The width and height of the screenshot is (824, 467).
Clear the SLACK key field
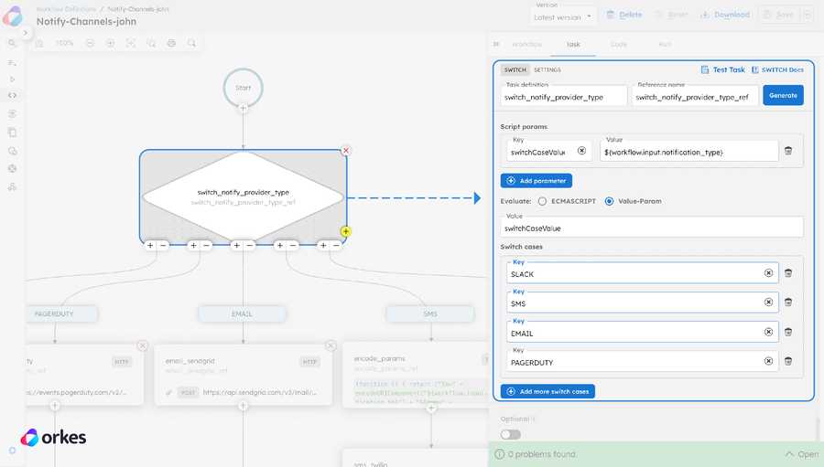pyautogui.click(x=768, y=273)
